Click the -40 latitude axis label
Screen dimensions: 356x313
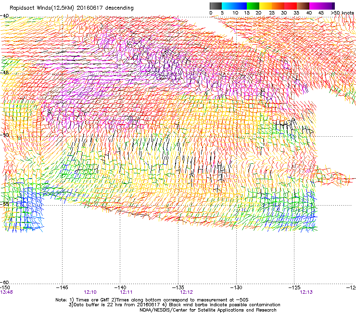click(4, 16)
